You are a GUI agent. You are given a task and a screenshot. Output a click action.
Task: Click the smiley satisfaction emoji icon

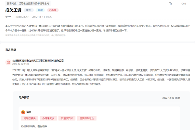[x=23, y=112]
